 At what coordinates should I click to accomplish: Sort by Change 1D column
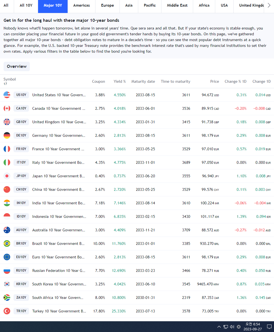262,81
